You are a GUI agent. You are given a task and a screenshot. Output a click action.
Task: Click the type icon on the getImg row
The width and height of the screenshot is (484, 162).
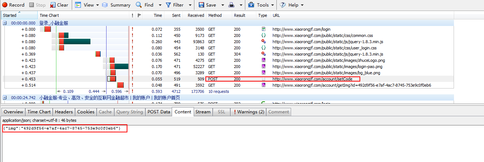263,85
